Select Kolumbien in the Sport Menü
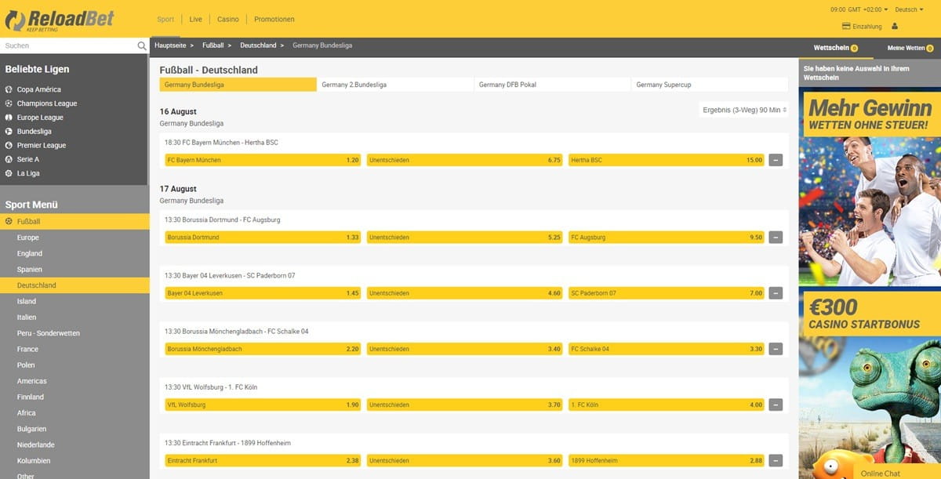941x479 pixels. point(74,461)
